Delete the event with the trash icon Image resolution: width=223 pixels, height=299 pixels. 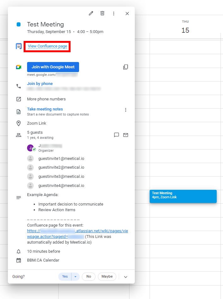coord(102,13)
